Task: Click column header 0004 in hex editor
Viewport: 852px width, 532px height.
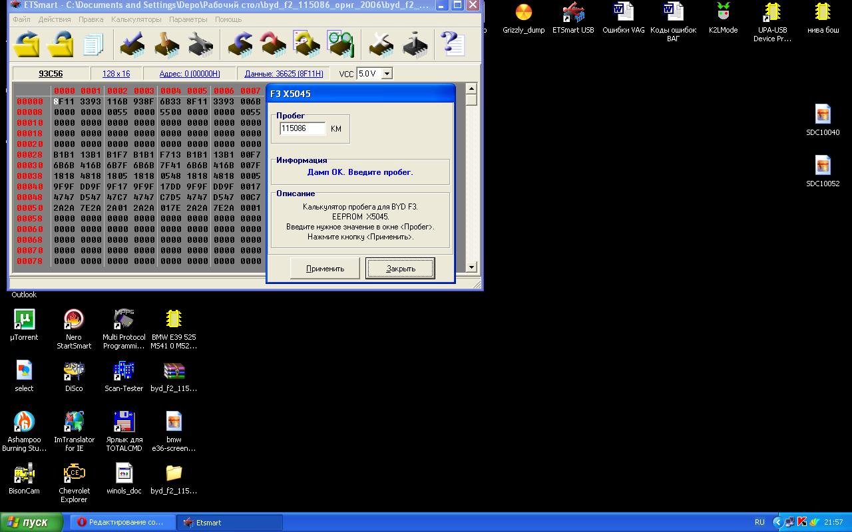Action: click(170, 91)
